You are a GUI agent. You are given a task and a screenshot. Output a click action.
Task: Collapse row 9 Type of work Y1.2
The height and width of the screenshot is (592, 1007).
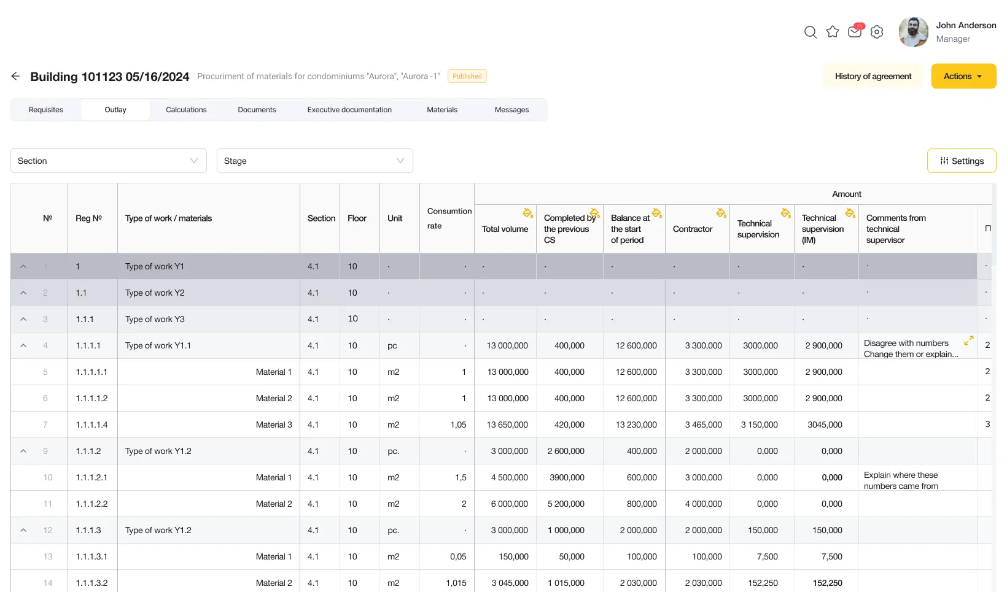pyautogui.click(x=23, y=451)
